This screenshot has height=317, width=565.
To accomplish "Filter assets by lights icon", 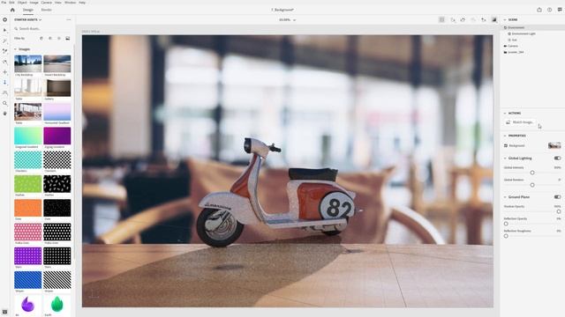I will tap(59, 38).
